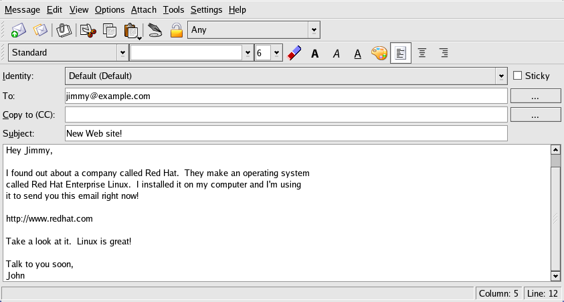Expand the font size dropdown
Image resolution: width=564 pixels, height=302 pixels.
tap(276, 53)
